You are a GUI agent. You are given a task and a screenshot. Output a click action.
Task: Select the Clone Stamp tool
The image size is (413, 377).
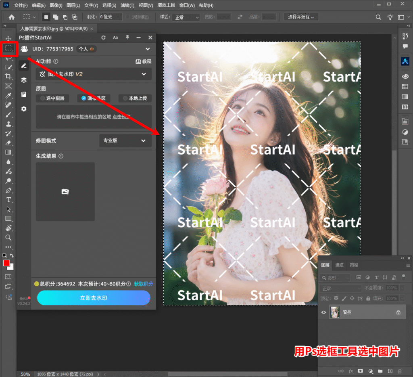coord(8,124)
